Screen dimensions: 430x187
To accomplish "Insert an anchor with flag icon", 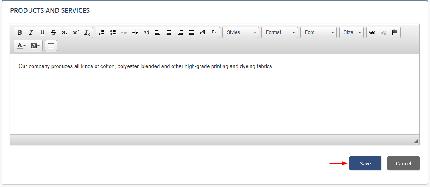I will click(395, 32).
